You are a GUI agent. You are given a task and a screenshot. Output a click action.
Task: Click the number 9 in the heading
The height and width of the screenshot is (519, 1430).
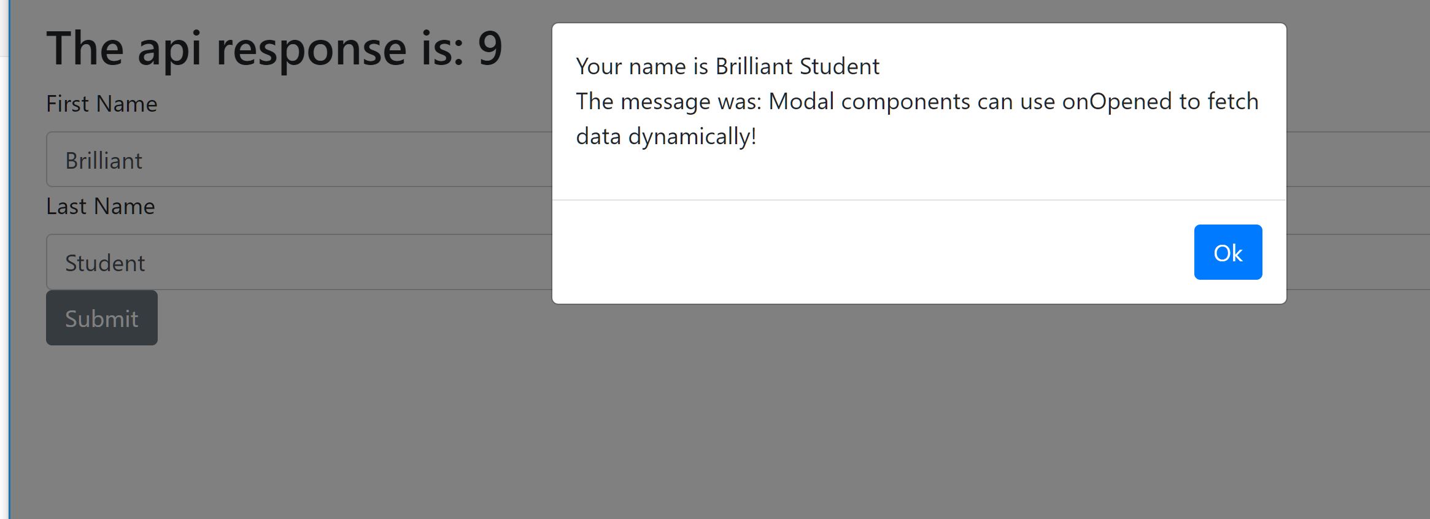[x=490, y=48]
